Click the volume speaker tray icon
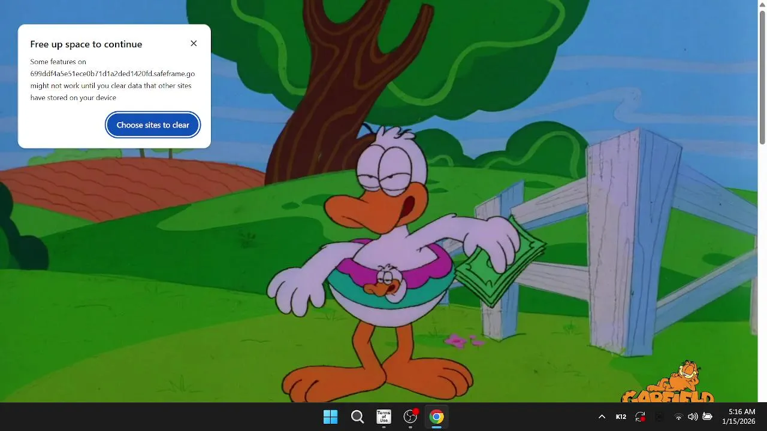The width and height of the screenshot is (767, 431). [x=693, y=417]
